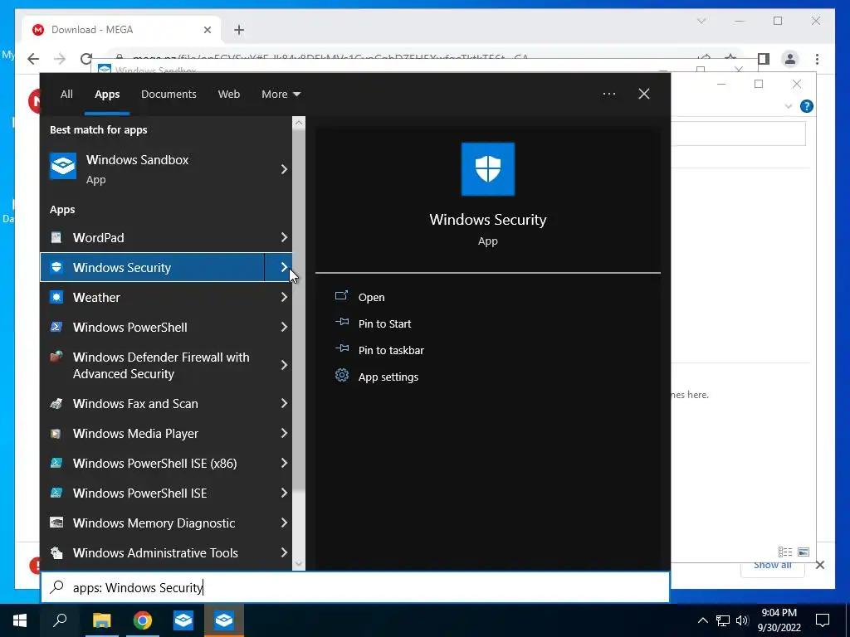
Task: Click the large Windows Security shield tile
Action: coord(488,169)
